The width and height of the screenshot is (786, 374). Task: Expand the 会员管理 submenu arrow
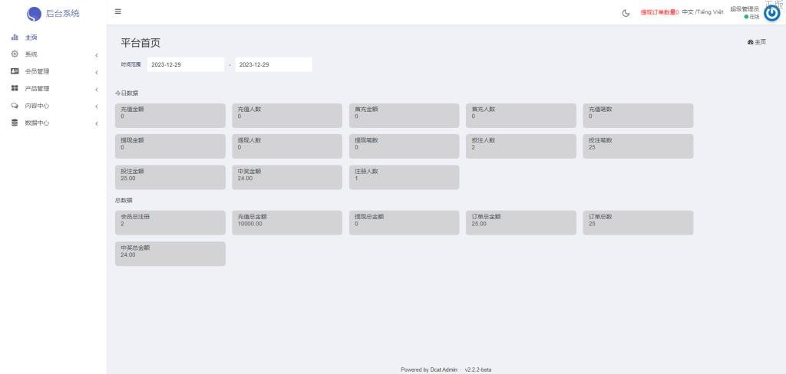point(97,72)
